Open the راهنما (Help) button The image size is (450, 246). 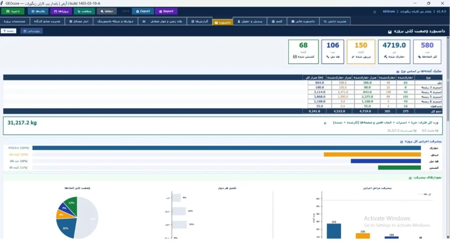[x=9, y=31]
